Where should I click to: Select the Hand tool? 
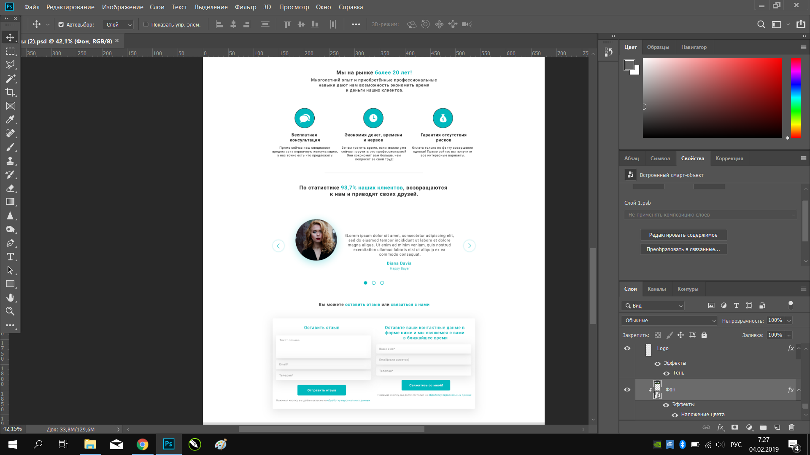(10, 298)
